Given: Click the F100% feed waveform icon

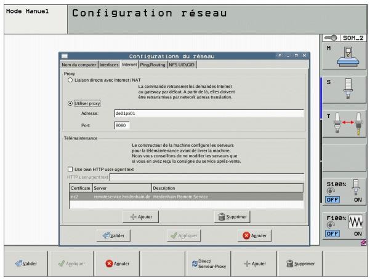Looking at the screenshot, I should 356,221.
